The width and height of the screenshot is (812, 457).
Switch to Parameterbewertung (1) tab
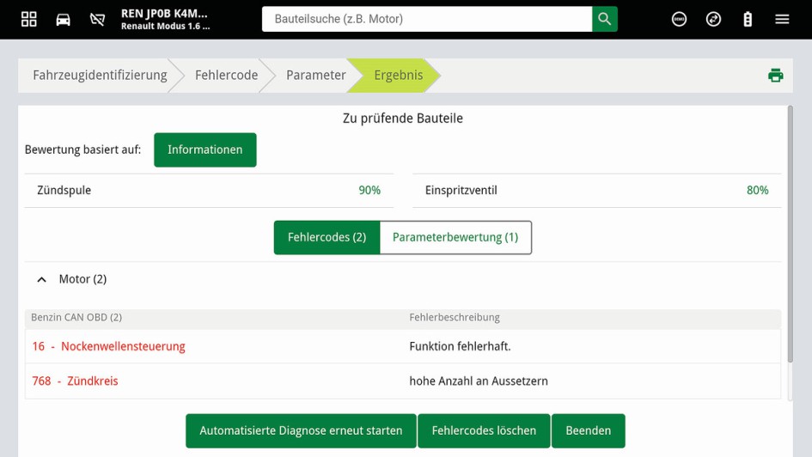[455, 238]
